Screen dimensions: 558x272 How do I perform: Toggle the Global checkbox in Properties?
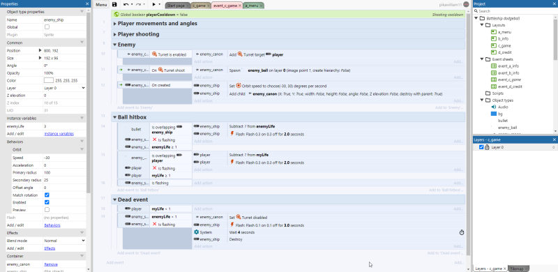coord(47,27)
